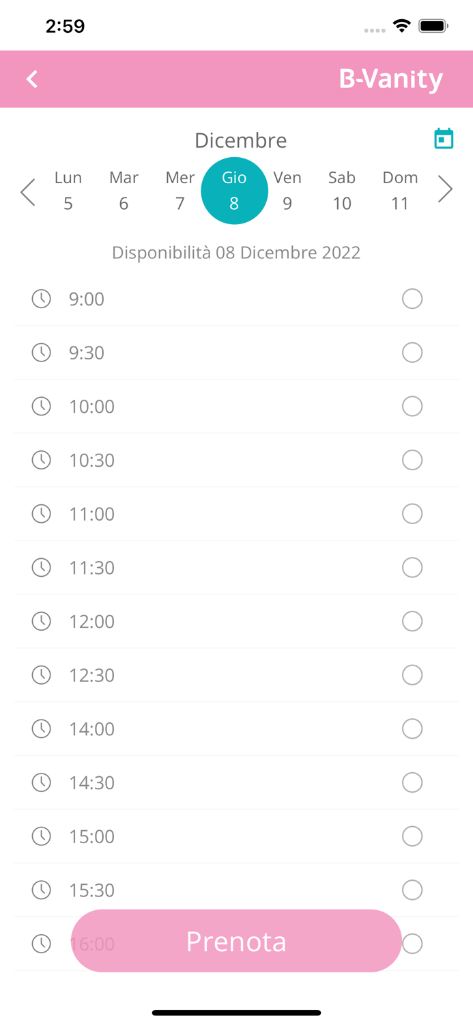The width and height of the screenshot is (473, 1025).
Task: Select Friday Ven 9 in the date strip
Action: (x=287, y=191)
